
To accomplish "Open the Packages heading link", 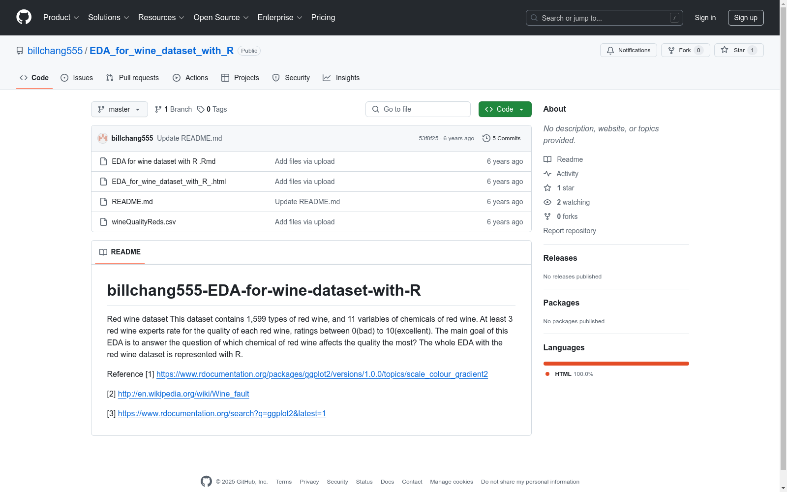I will click(561, 303).
